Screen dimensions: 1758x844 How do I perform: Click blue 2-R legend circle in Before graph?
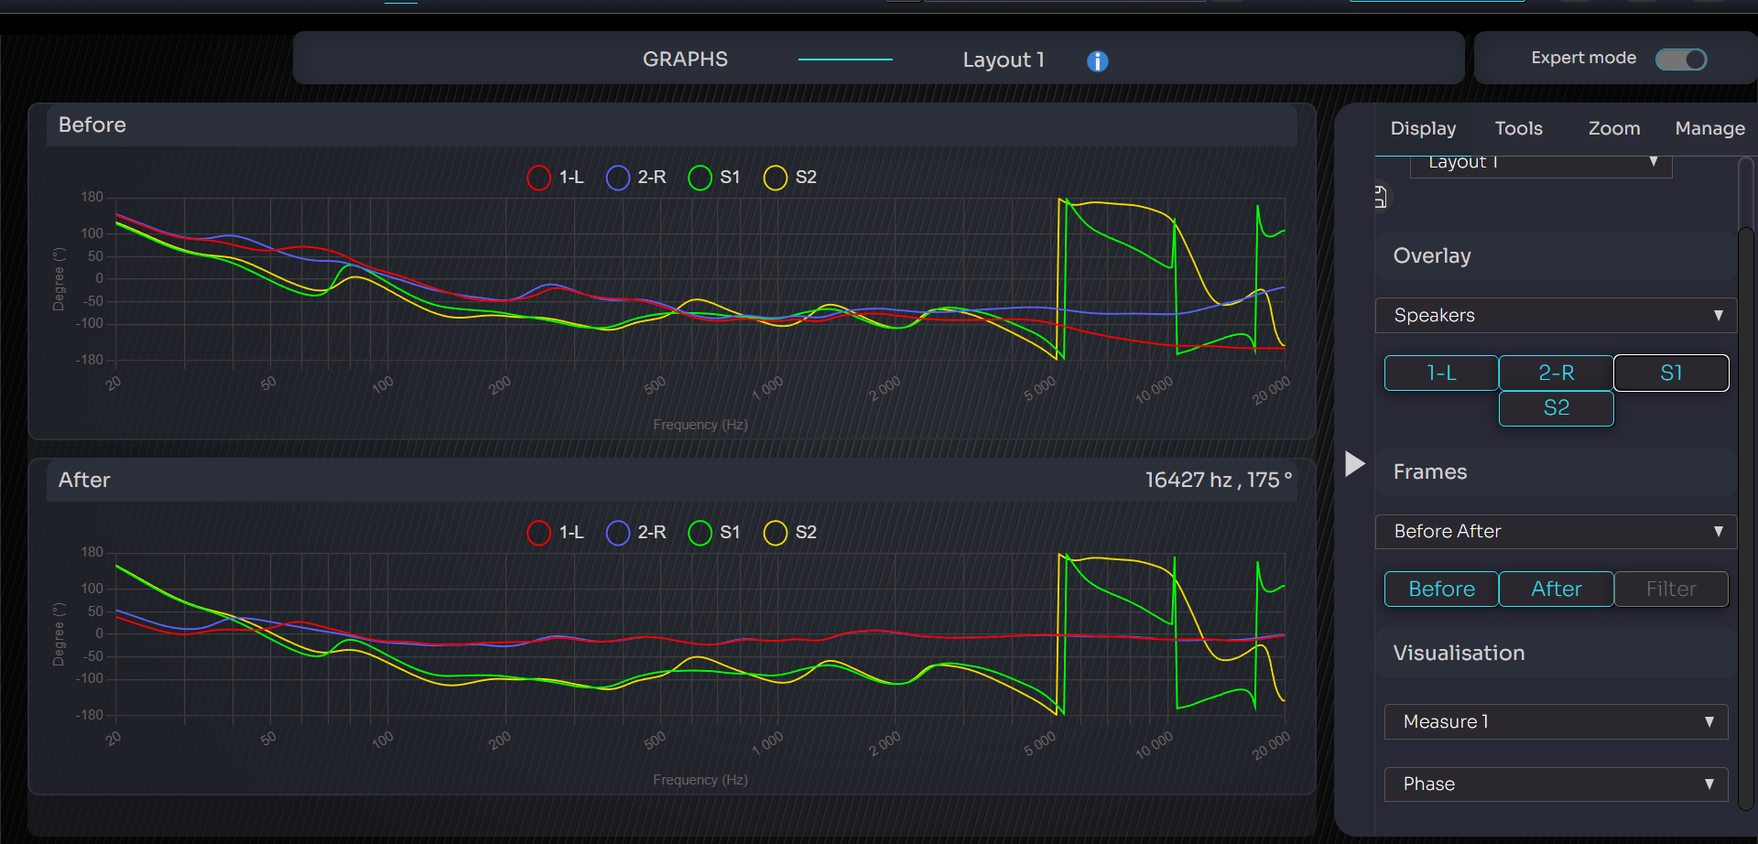618,178
